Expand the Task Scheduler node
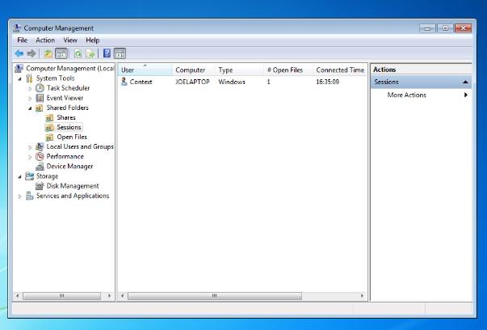The image size is (487, 330). [30, 89]
